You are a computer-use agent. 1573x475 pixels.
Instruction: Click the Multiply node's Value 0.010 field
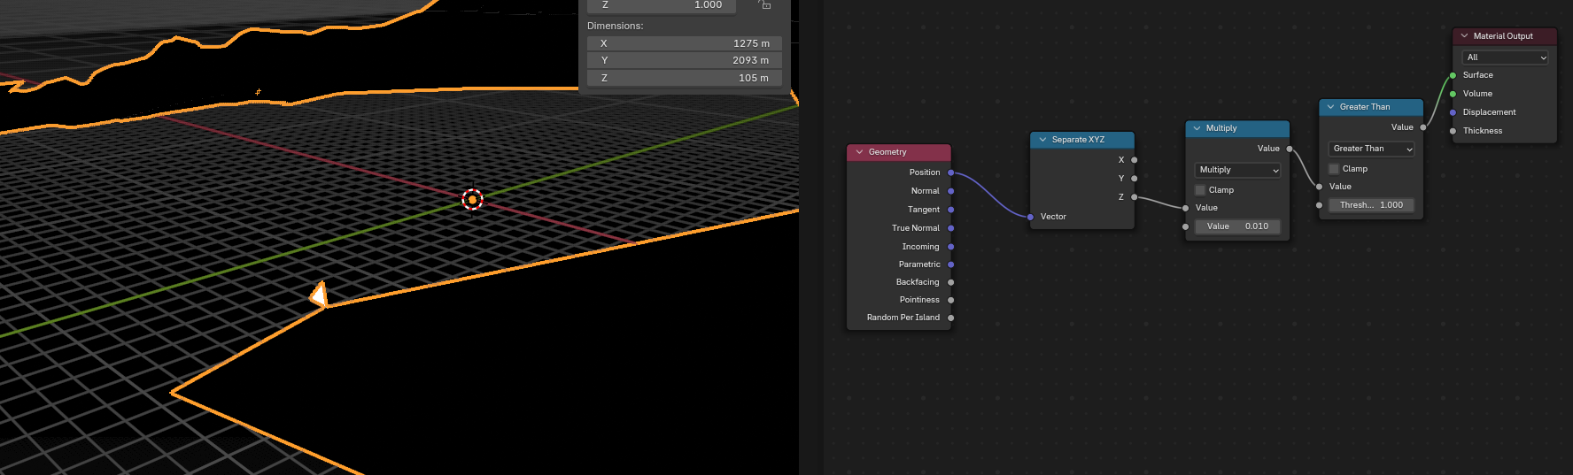click(x=1237, y=226)
